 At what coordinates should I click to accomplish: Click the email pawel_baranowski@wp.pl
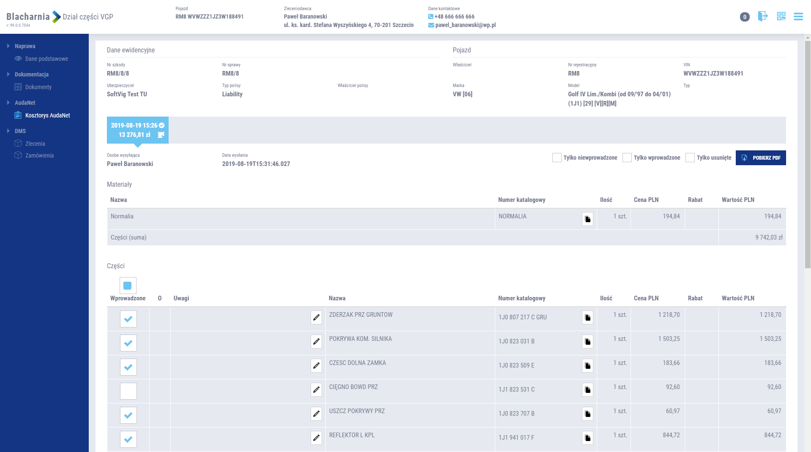pos(465,25)
